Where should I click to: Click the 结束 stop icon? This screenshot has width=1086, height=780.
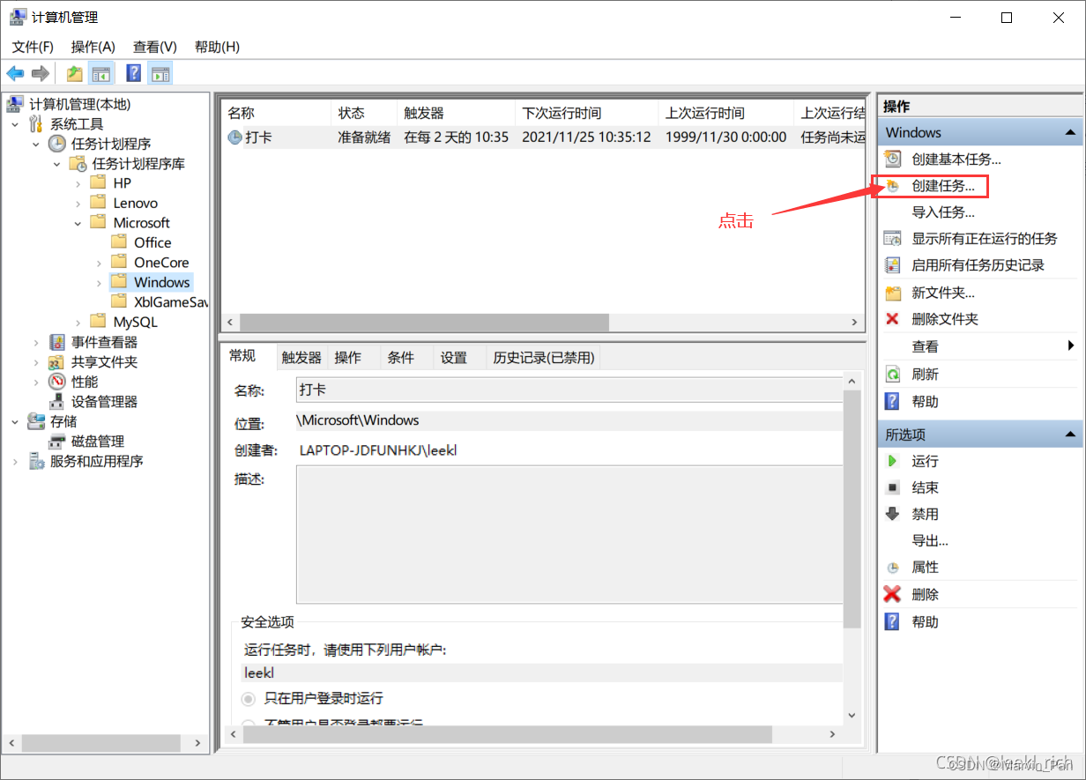(x=893, y=487)
